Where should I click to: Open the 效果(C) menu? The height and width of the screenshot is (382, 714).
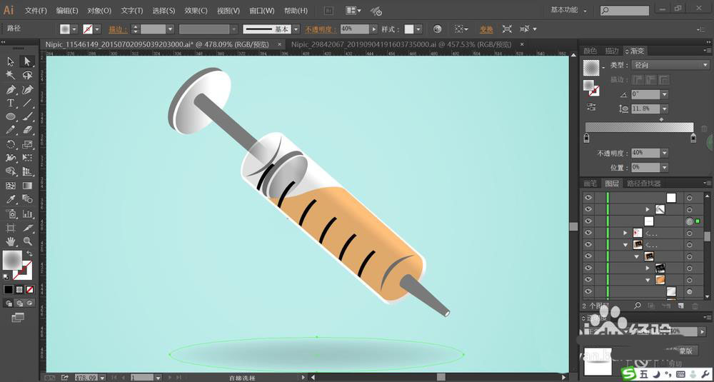pos(196,11)
